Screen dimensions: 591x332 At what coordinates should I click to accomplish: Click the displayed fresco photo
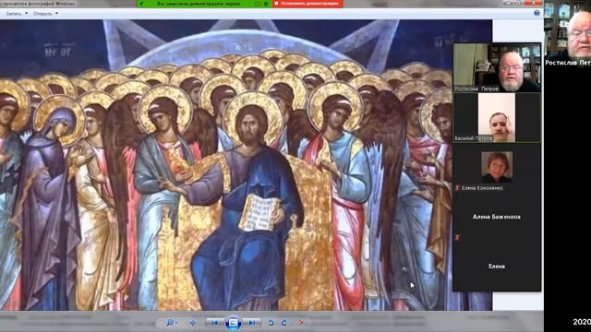[x=246, y=165]
